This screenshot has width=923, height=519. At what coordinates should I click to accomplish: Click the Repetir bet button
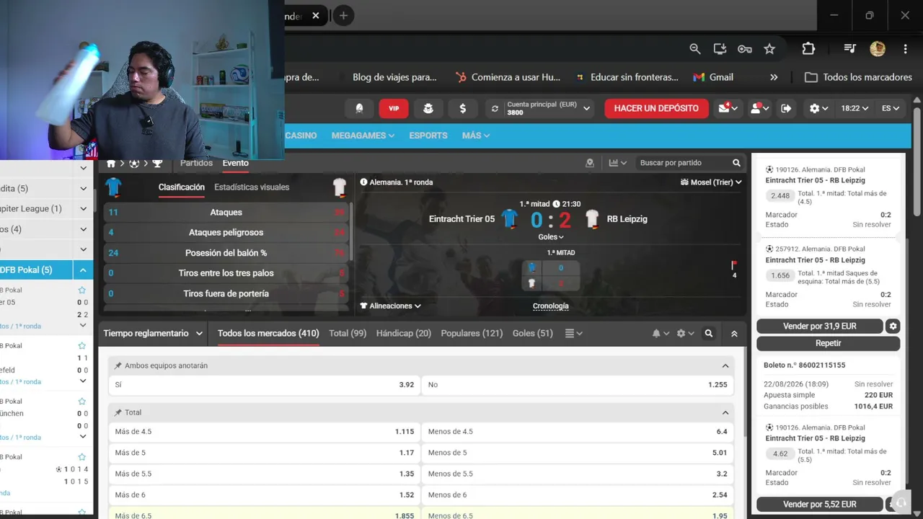pyautogui.click(x=829, y=343)
